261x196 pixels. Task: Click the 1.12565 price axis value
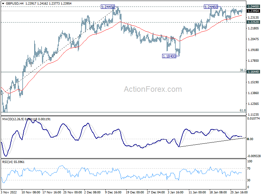pos(253,104)
